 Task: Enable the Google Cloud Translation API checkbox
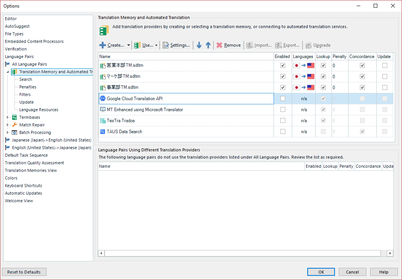click(x=283, y=99)
